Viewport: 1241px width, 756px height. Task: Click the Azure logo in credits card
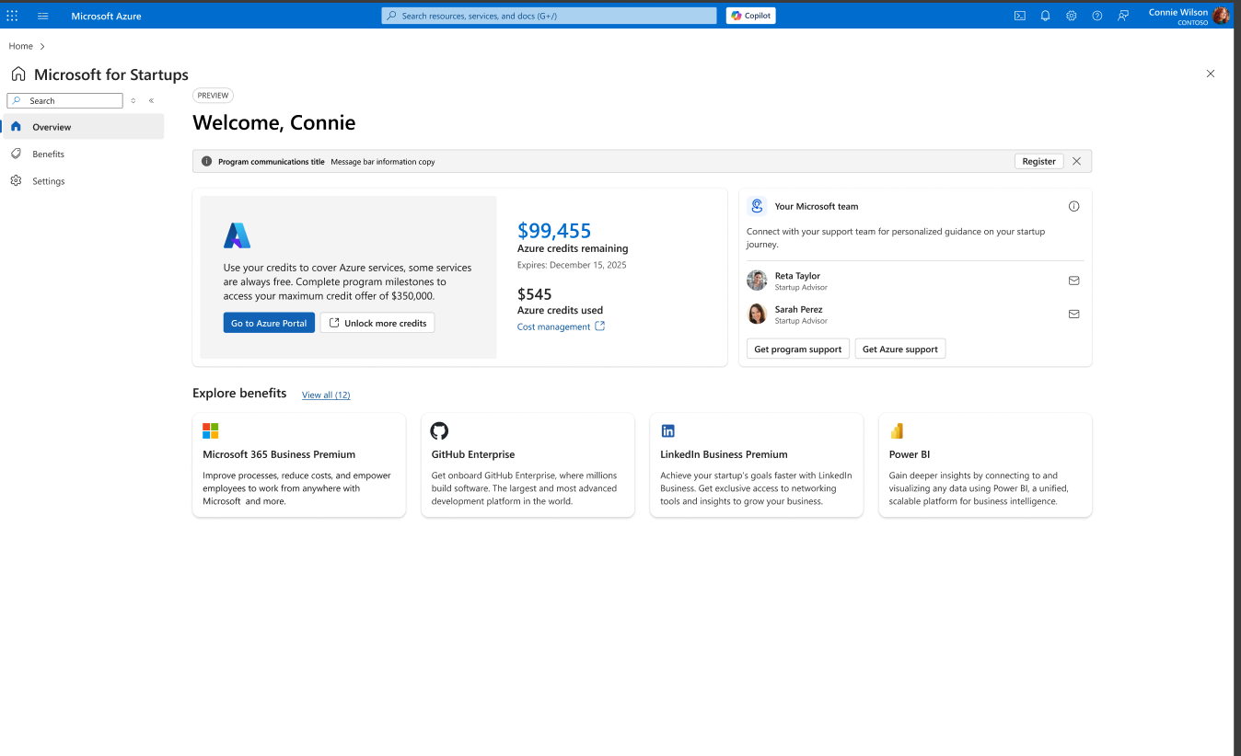[x=237, y=235]
